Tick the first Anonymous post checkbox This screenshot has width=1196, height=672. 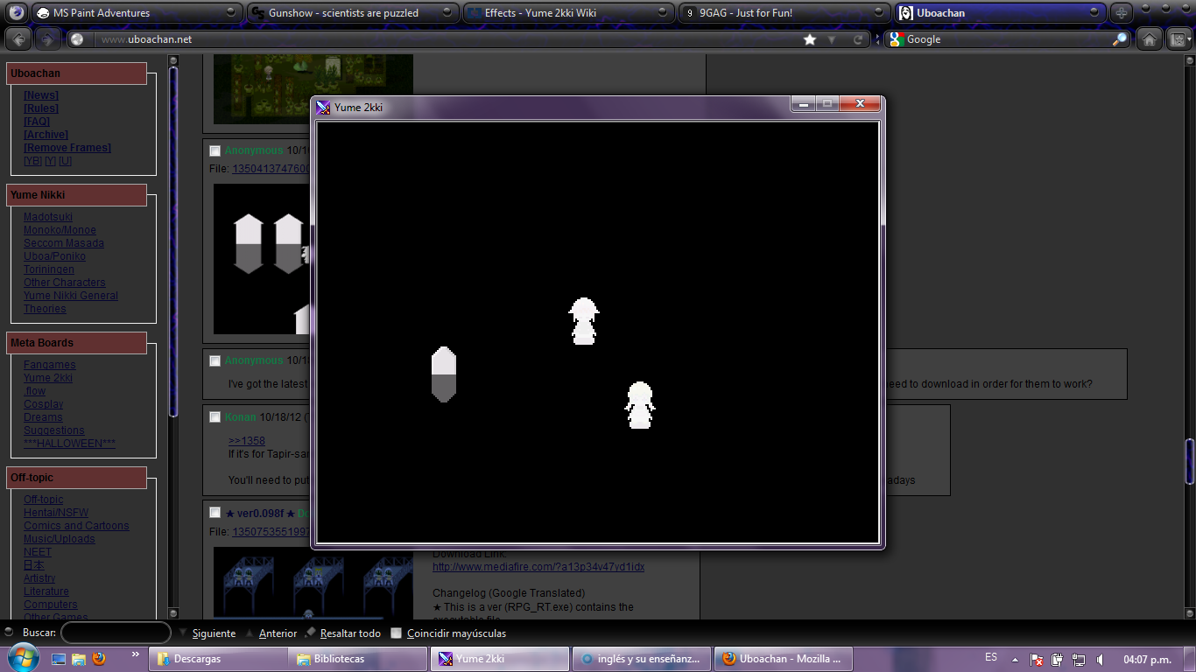pos(215,150)
